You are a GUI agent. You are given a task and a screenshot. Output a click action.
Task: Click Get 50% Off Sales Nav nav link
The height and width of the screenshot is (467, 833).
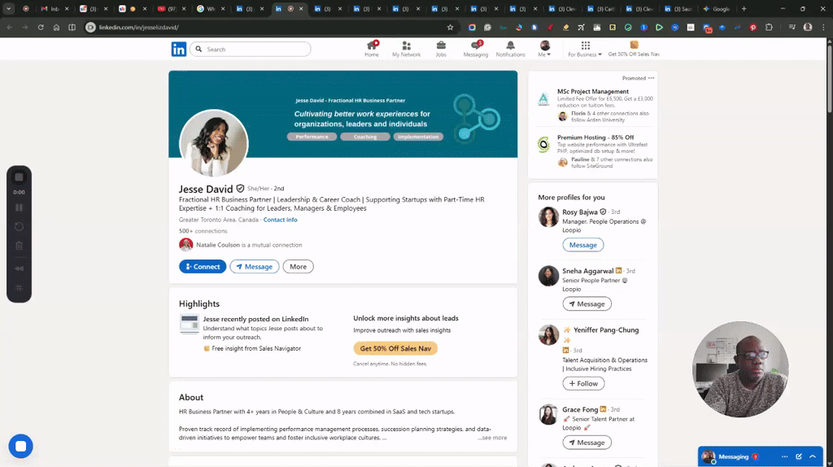[x=634, y=49]
